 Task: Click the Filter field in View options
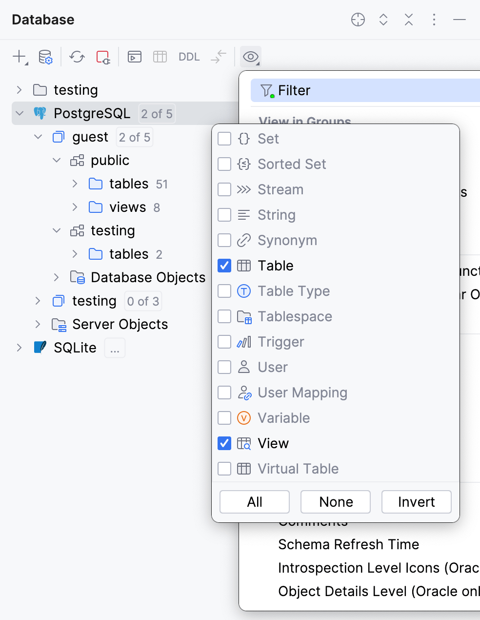[x=294, y=90]
